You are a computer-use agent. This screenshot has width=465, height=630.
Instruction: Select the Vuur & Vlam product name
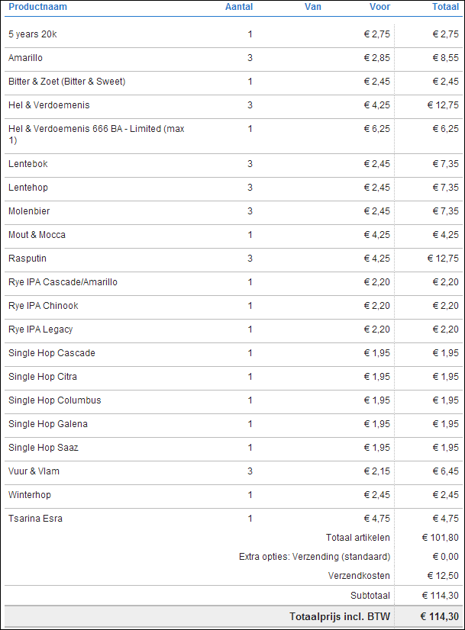(x=34, y=471)
